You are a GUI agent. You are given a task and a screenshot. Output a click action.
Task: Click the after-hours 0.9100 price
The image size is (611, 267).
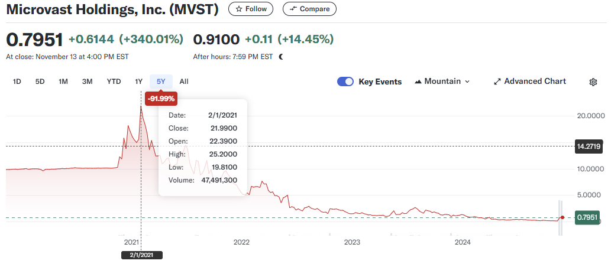[x=216, y=40]
